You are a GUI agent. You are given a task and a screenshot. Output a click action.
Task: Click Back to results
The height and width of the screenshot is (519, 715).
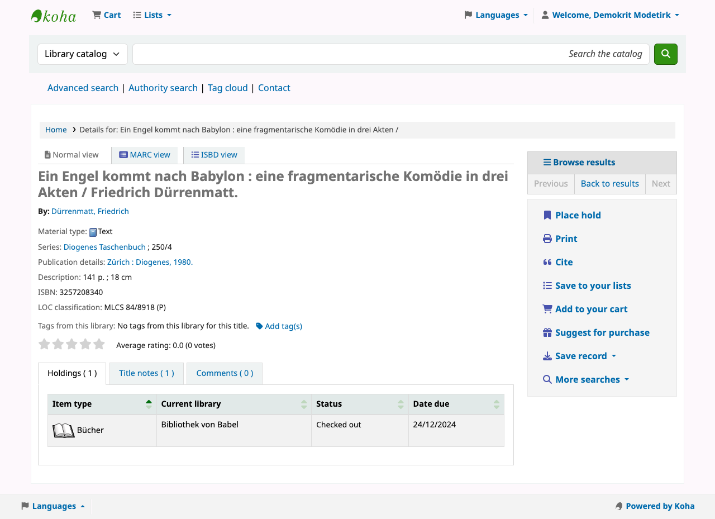point(610,184)
